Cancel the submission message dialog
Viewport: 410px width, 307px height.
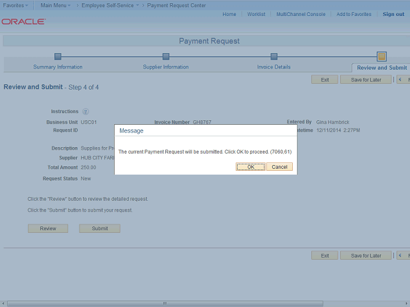[x=279, y=167]
